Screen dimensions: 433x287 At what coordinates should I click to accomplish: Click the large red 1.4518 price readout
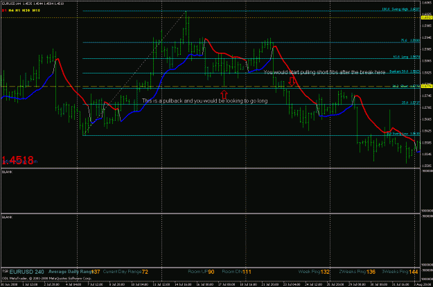point(18,160)
